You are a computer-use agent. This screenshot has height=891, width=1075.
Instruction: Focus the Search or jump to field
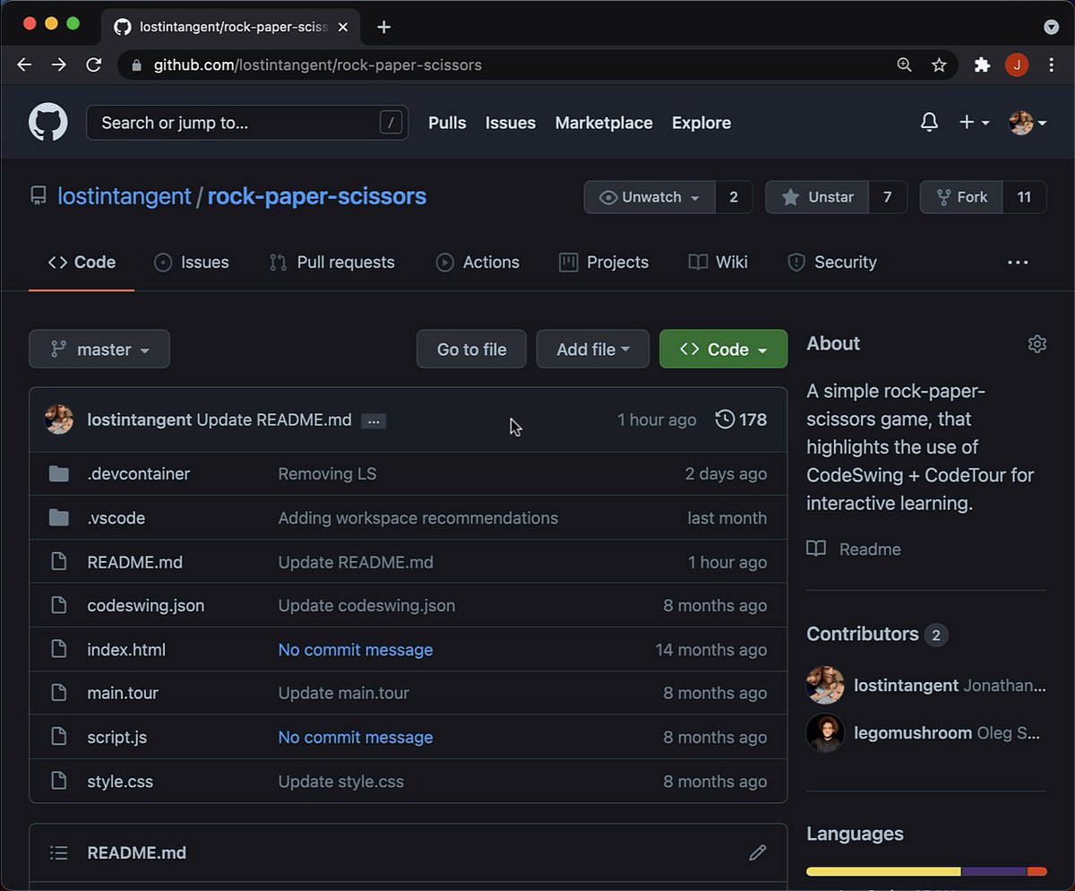(247, 123)
